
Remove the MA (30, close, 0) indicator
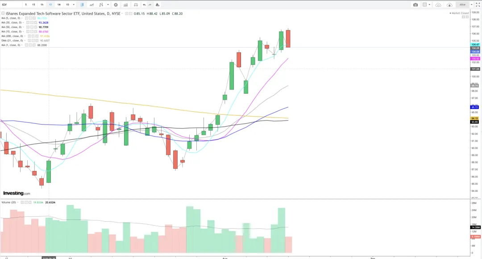tap(35, 22)
